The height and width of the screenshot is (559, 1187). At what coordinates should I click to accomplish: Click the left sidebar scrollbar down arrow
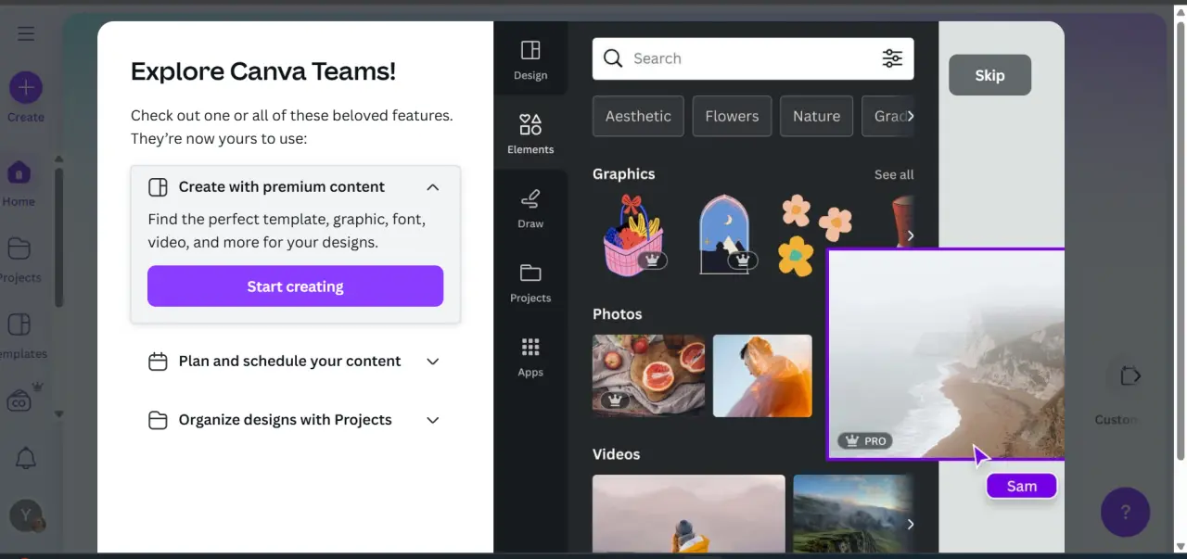[x=59, y=413]
